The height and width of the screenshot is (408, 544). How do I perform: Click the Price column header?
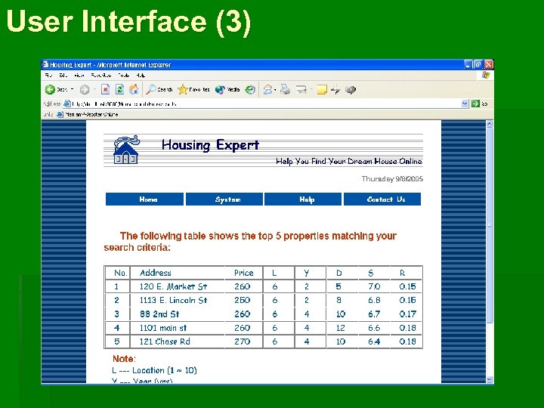coord(243,273)
